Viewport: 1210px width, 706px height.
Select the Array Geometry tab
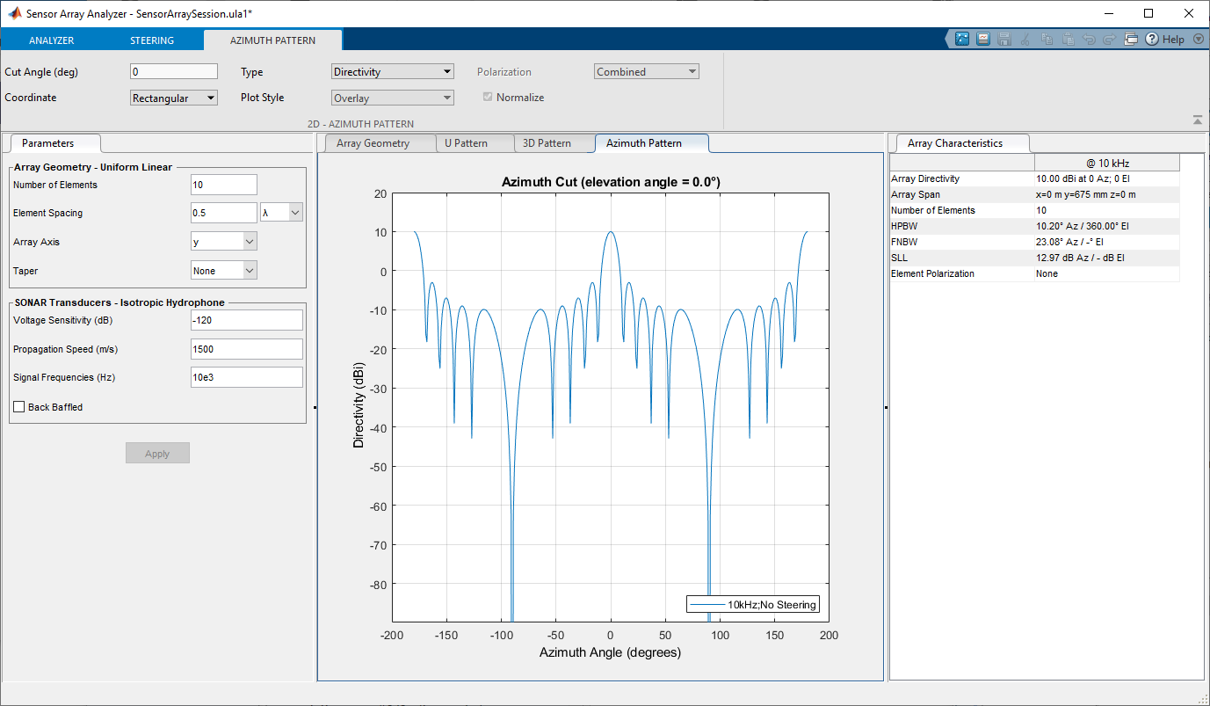pyautogui.click(x=373, y=143)
